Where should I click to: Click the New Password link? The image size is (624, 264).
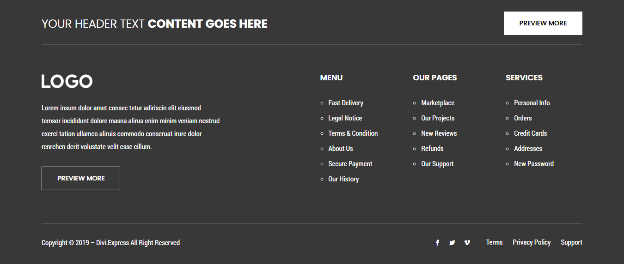[x=533, y=164]
